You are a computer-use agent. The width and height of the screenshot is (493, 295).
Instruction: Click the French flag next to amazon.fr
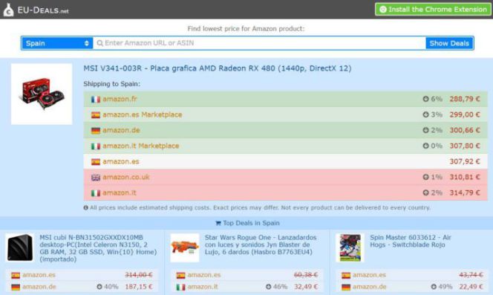[x=96, y=100]
